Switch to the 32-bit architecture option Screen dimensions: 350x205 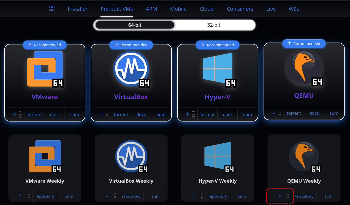(x=214, y=25)
